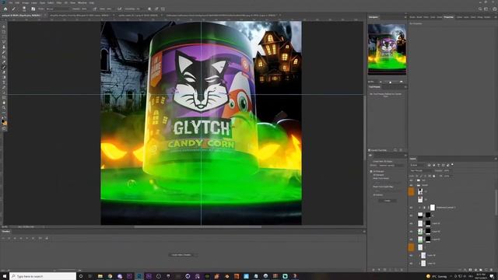The width and height of the screenshot is (498, 280).
Task: Switch to the Properties panel tab
Action: [x=448, y=17]
